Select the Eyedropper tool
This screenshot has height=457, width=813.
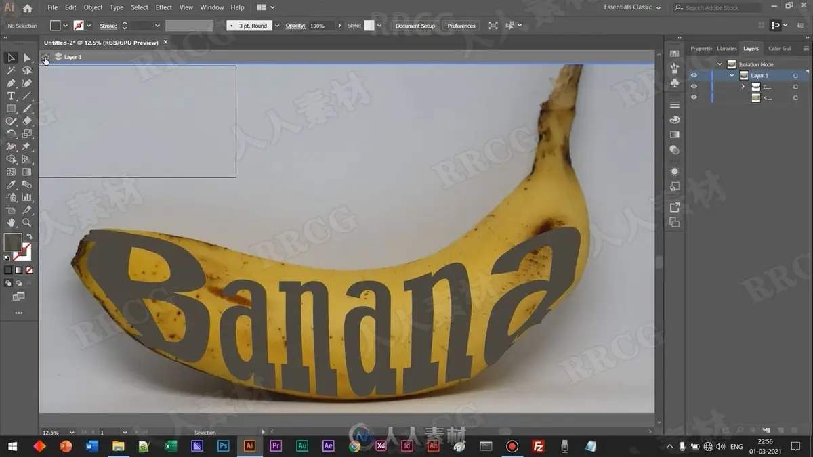pyautogui.click(x=12, y=185)
